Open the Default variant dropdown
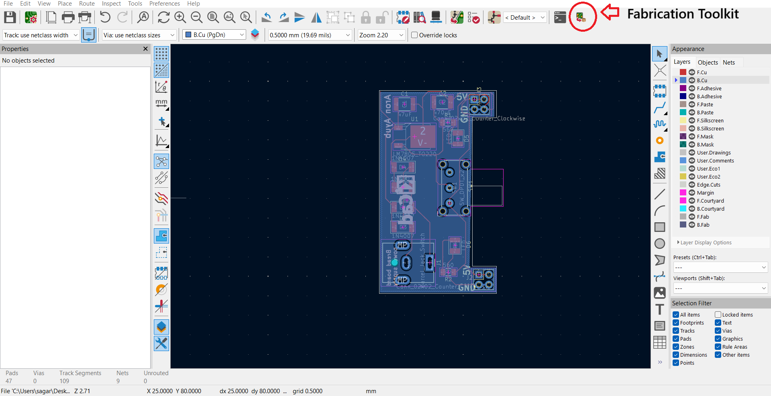The image size is (771, 396). pos(525,18)
